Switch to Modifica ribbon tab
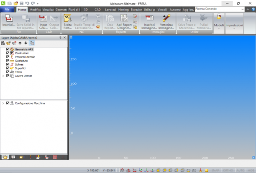This screenshot has width=256, height=173. [35, 10]
